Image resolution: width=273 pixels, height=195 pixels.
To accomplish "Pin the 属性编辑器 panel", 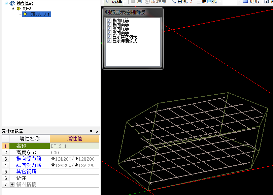I will point(91,132).
